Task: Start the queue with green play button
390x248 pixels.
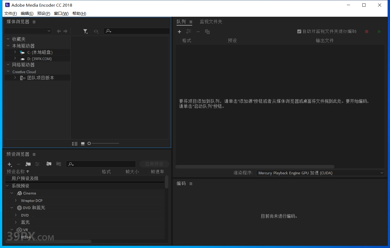Action: tap(379, 31)
